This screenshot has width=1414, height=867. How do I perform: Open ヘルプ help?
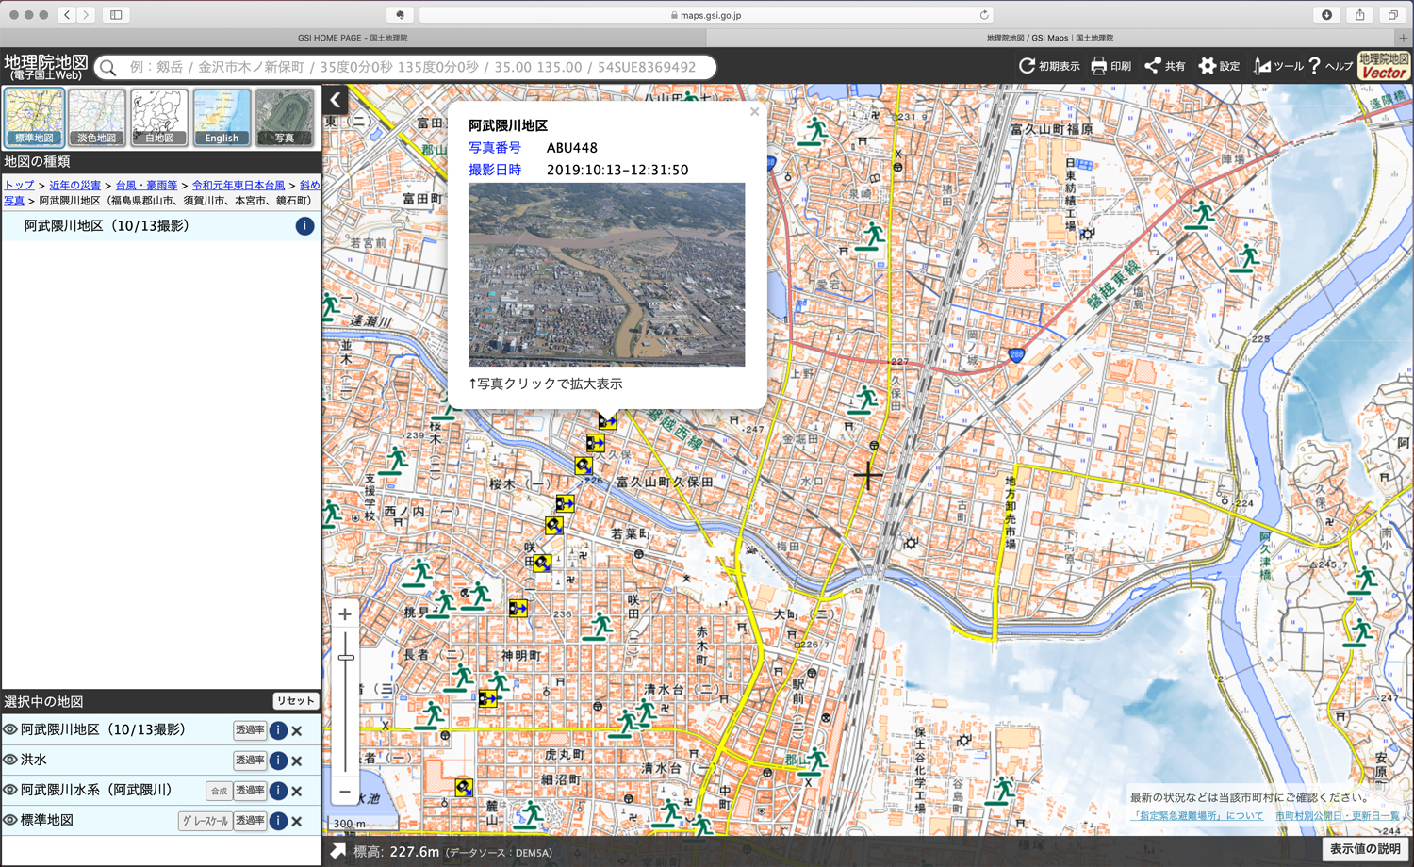[1330, 66]
